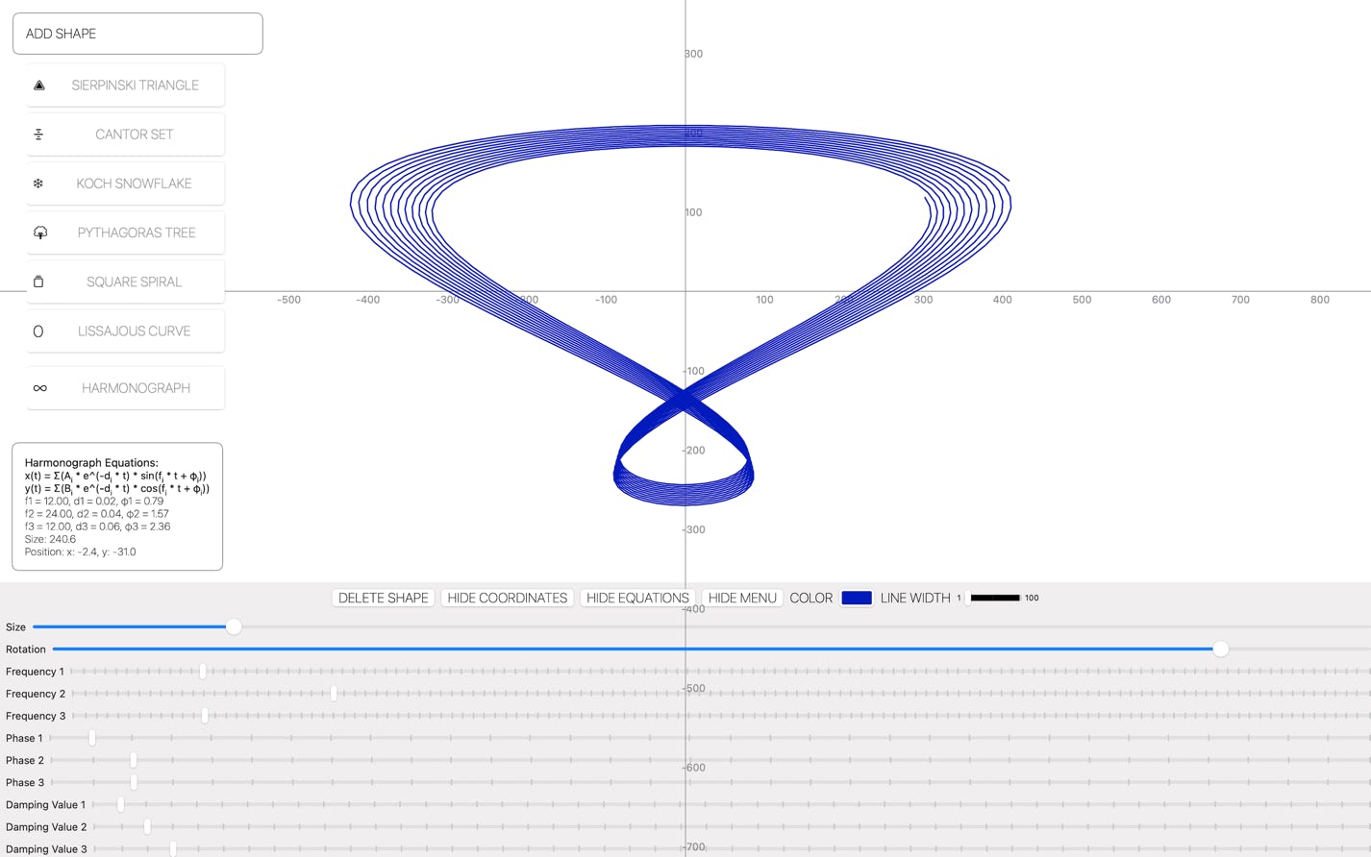Choose Lissajous Curve from the shape list
1371x857 pixels.
pos(134,331)
